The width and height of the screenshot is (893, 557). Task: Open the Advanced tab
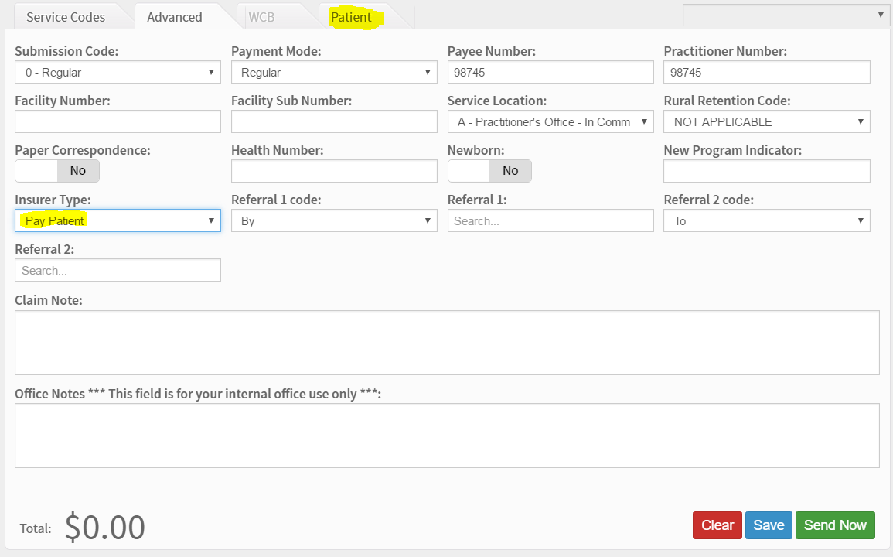(174, 17)
